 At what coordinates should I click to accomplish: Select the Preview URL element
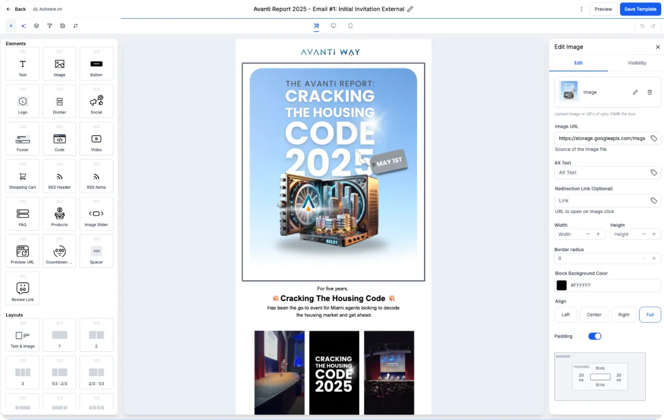[23, 251]
